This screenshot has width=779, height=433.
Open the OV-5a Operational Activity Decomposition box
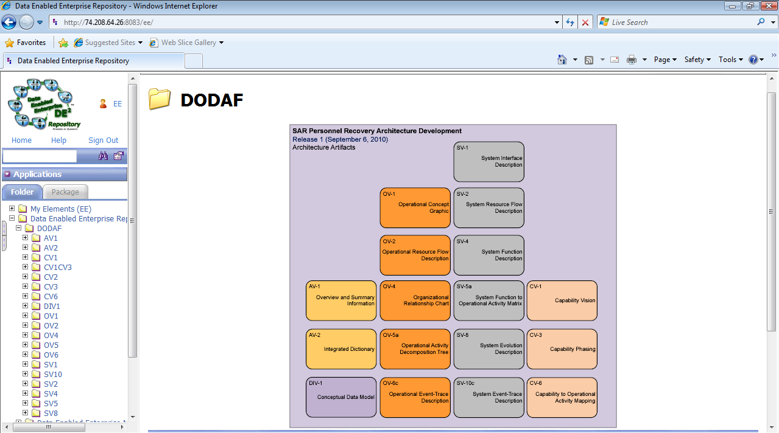click(415, 349)
